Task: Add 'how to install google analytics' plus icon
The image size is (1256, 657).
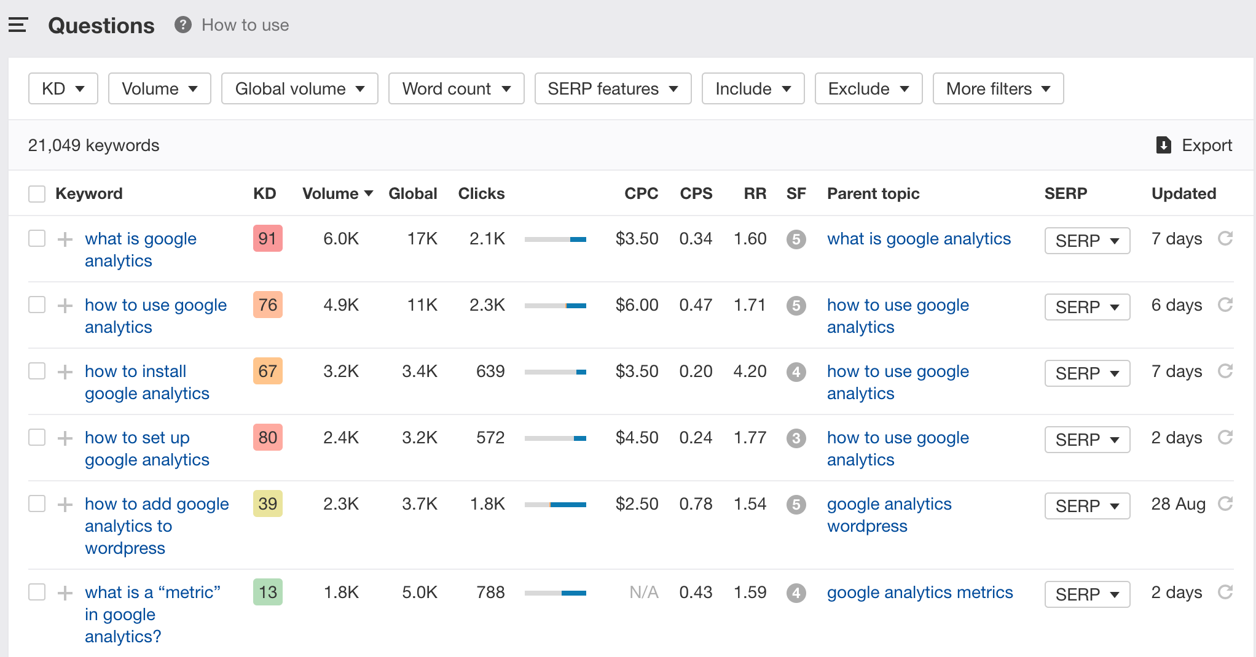Action: [x=65, y=371]
